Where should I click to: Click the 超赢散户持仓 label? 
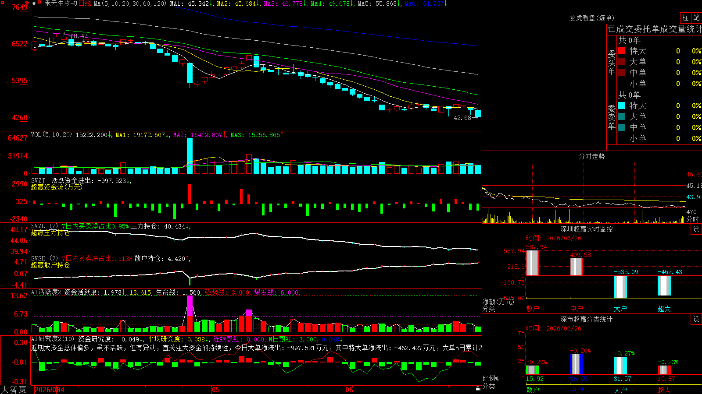coord(50,265)
